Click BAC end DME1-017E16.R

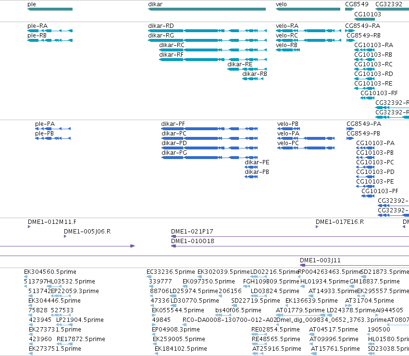pos(317,227)
